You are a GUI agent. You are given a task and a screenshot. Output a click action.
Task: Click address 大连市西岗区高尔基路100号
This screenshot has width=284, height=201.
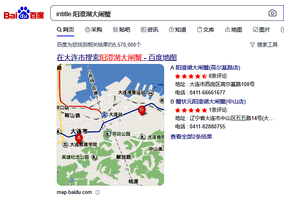pos(222,85)
